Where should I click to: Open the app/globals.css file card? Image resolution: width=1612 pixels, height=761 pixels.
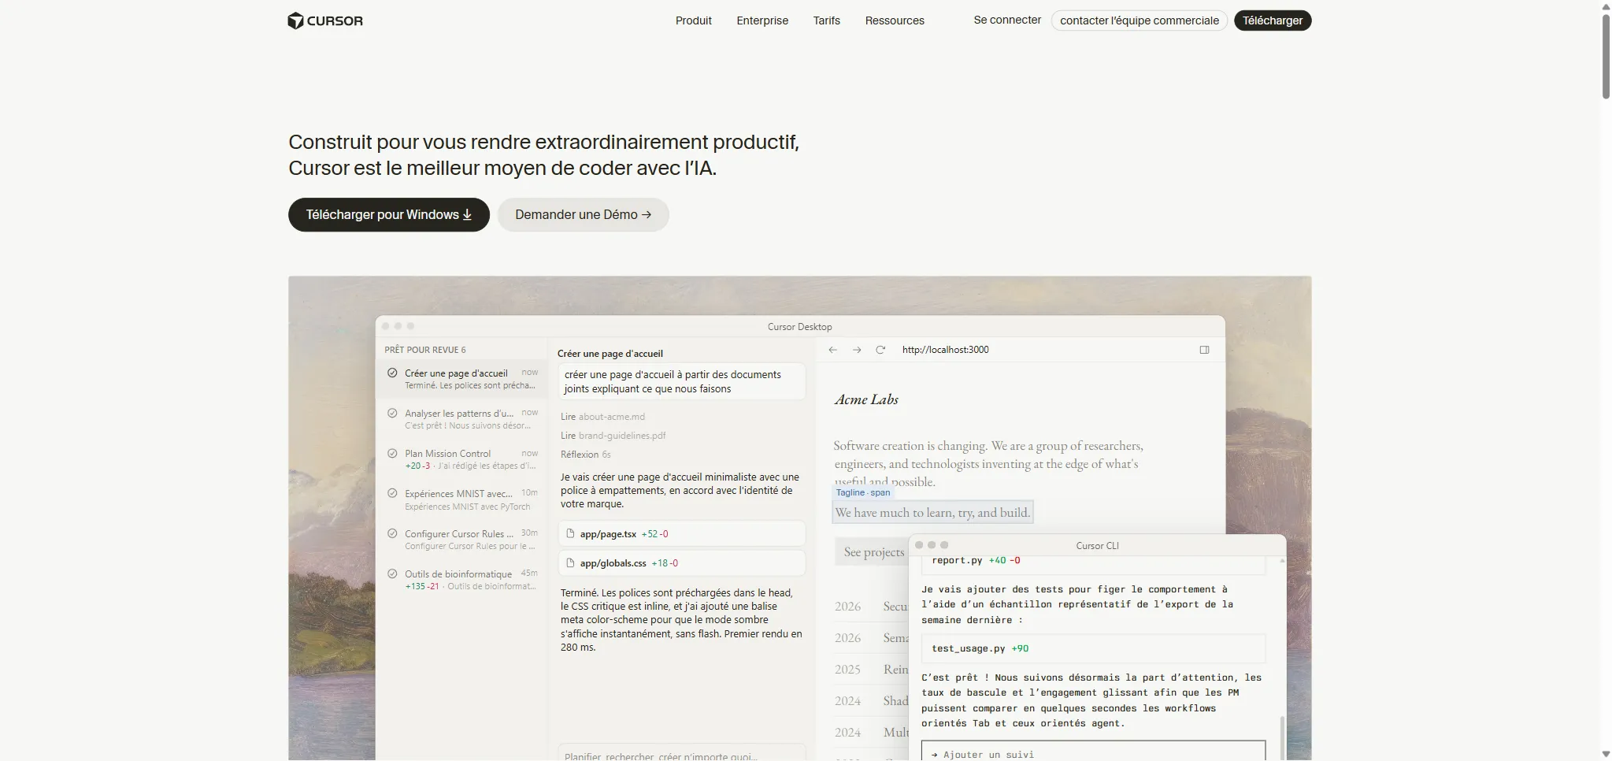[682, 562]
